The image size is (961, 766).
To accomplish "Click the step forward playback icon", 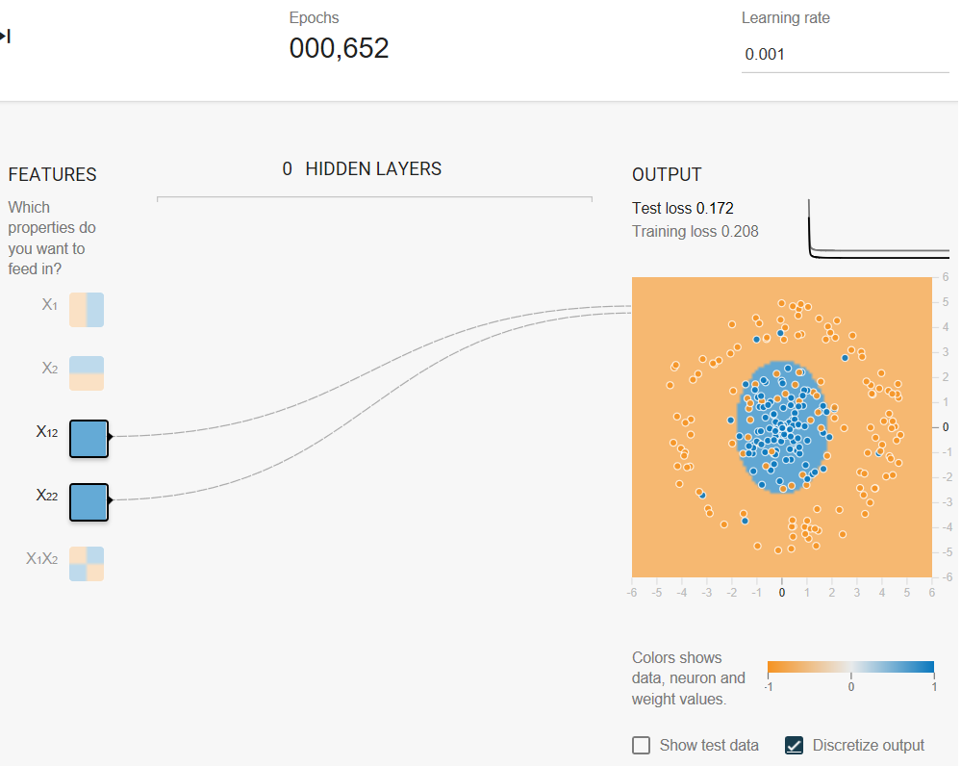I will point(6,37).
